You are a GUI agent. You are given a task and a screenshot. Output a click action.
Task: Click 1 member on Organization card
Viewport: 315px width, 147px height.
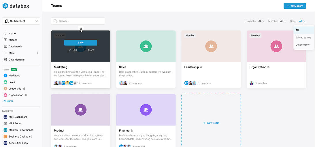tap(261, 83)
